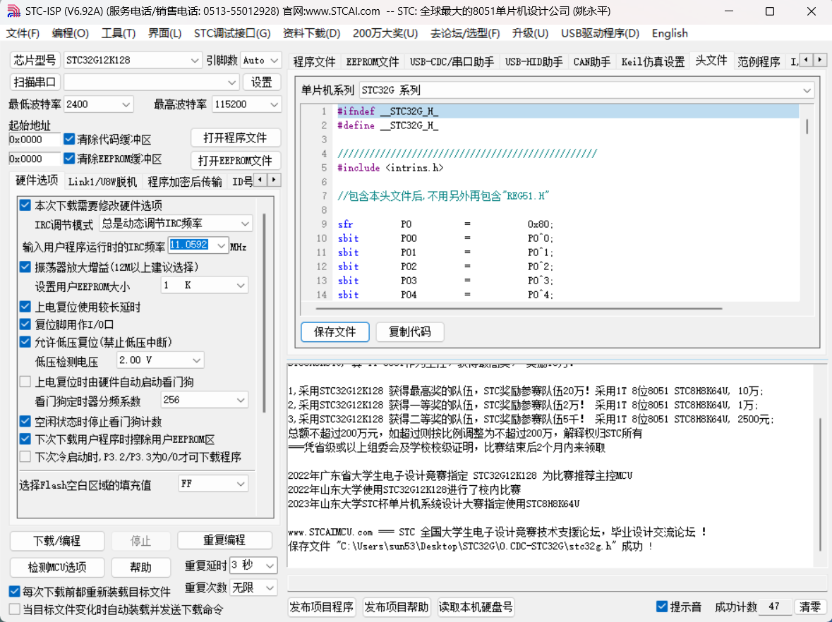Switch to the Keil仿真设置 tab

point(653,61)
